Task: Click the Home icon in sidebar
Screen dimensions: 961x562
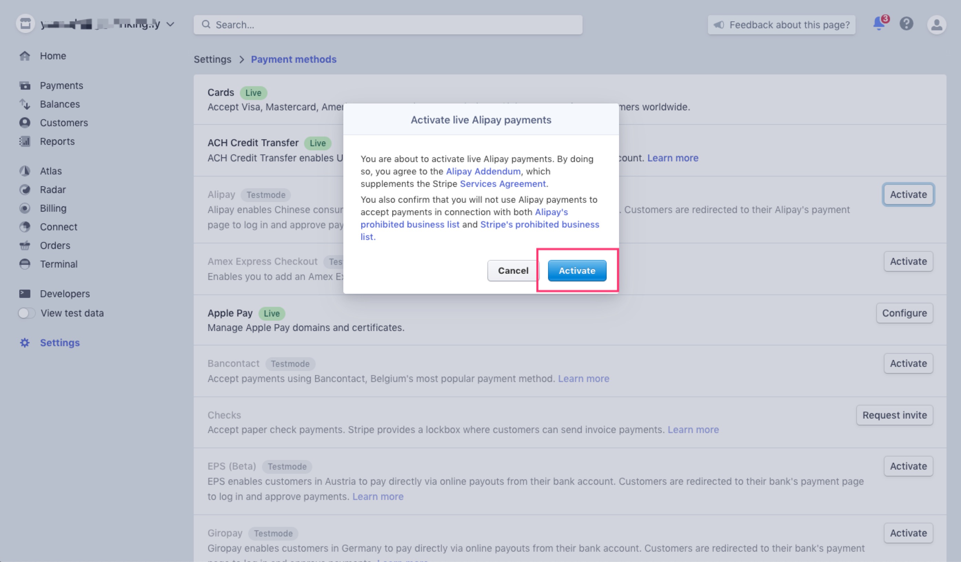Action: point(25,56)
